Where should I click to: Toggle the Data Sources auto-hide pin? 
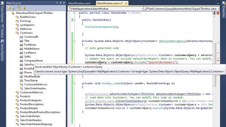[x=60, y=3]
